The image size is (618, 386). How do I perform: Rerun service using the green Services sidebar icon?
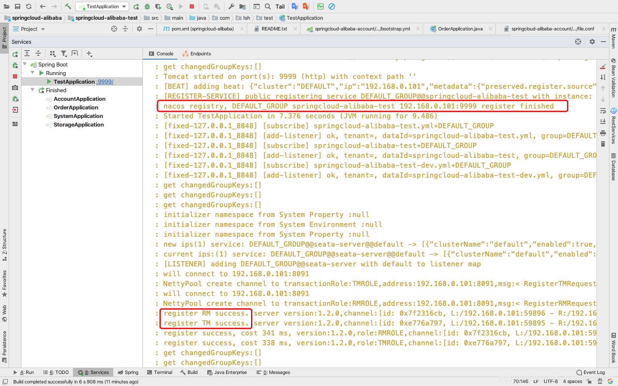15,54
